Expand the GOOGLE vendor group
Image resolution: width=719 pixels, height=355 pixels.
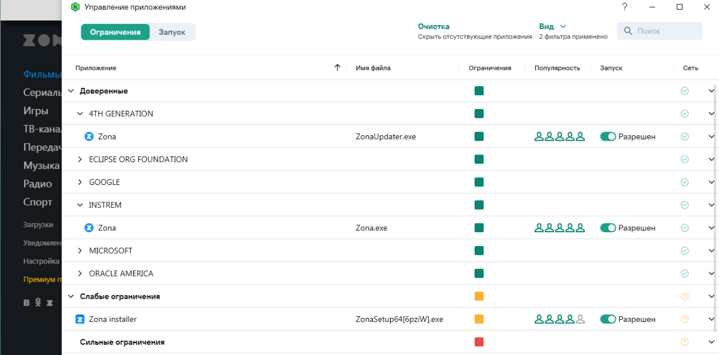coord(80,182)
